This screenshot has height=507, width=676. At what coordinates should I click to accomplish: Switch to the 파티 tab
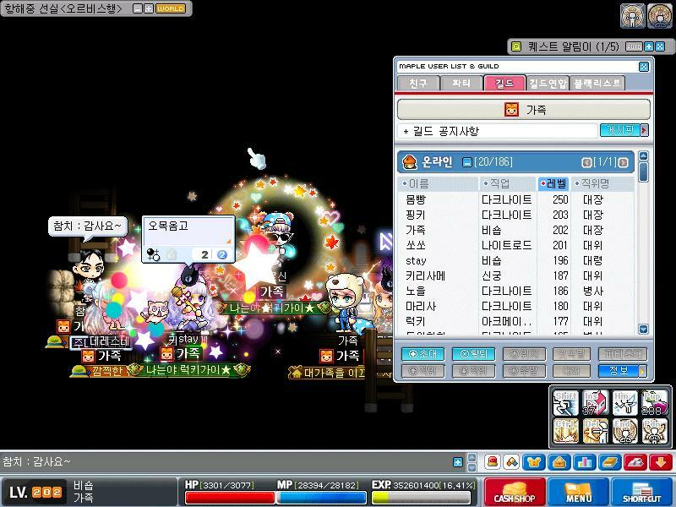tap(461, 83)
